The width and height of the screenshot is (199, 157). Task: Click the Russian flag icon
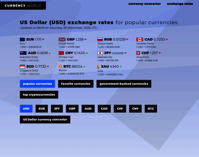100,40
